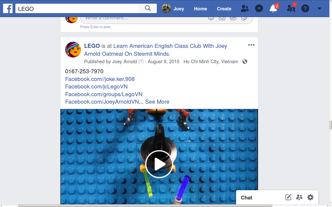Open the Messenger icon
This screenshot has height=207, width=332.
click(x=259, y=9)
